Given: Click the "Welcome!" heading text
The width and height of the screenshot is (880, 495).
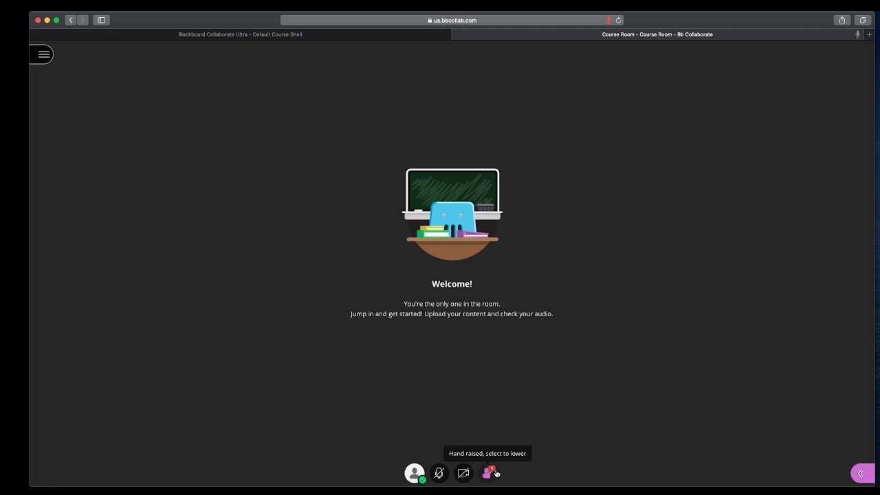Looking at the screenshot, I should 452,284.
